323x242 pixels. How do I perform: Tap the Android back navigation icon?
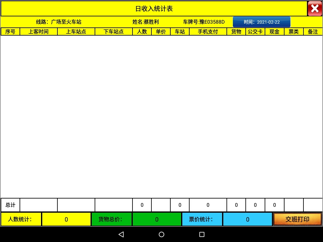[x=121, y=234]
